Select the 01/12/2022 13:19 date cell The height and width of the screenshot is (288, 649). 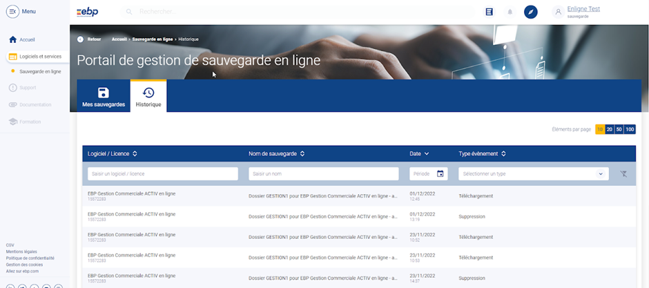tap(422, 216)
